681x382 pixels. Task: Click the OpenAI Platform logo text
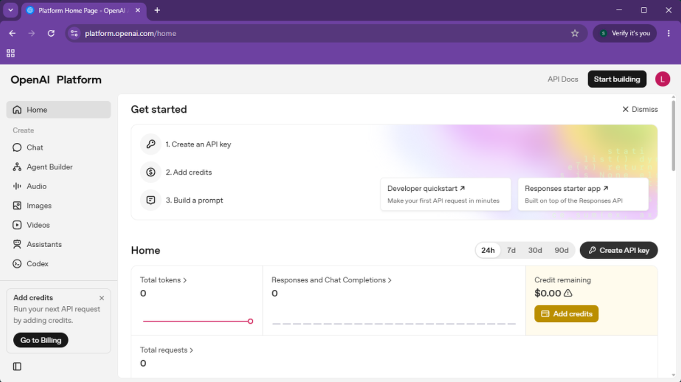click(56, 80)
